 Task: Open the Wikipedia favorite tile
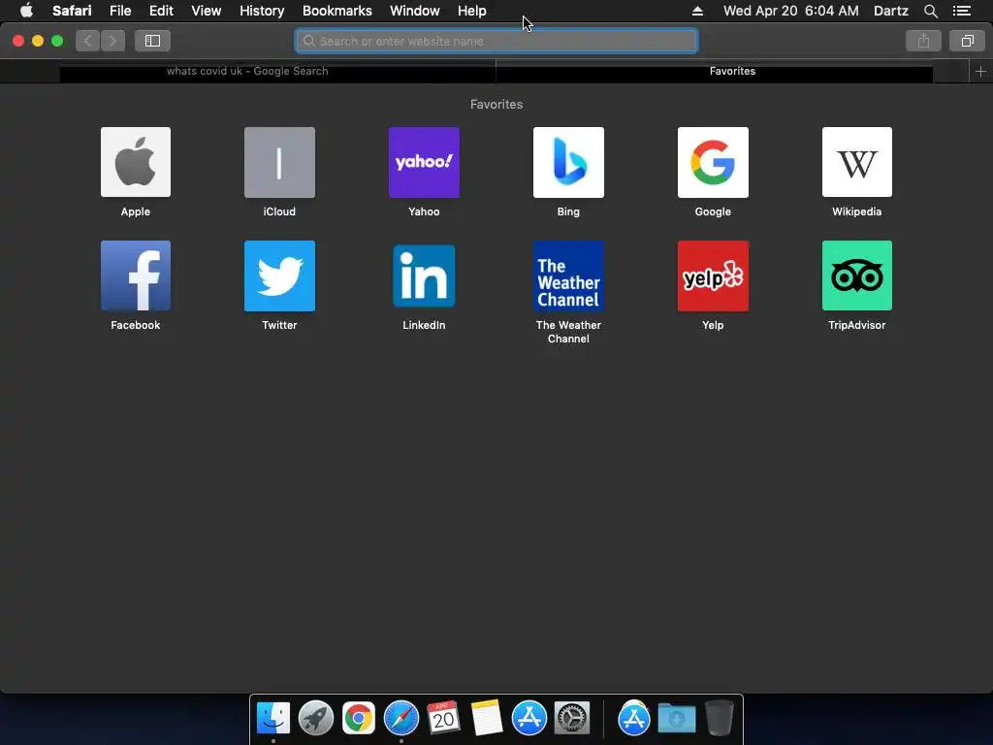click(x=857, y=162)
